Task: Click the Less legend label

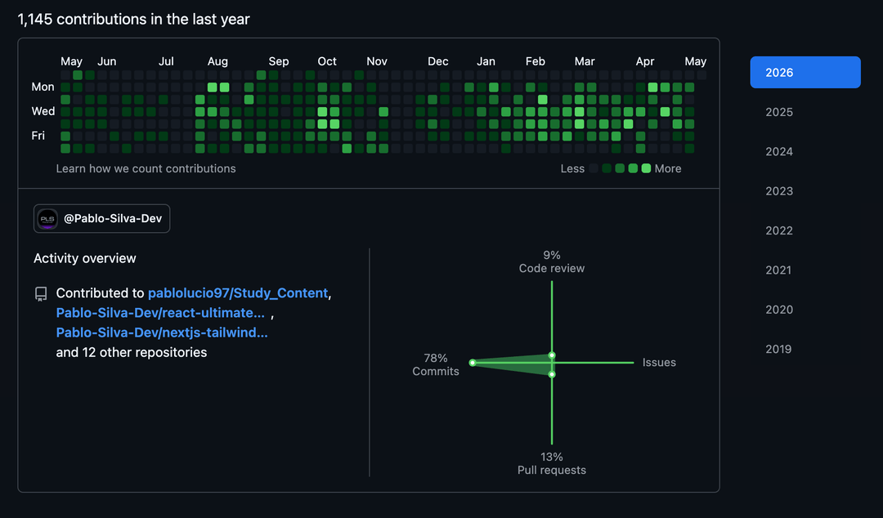Action: point(572,168)
